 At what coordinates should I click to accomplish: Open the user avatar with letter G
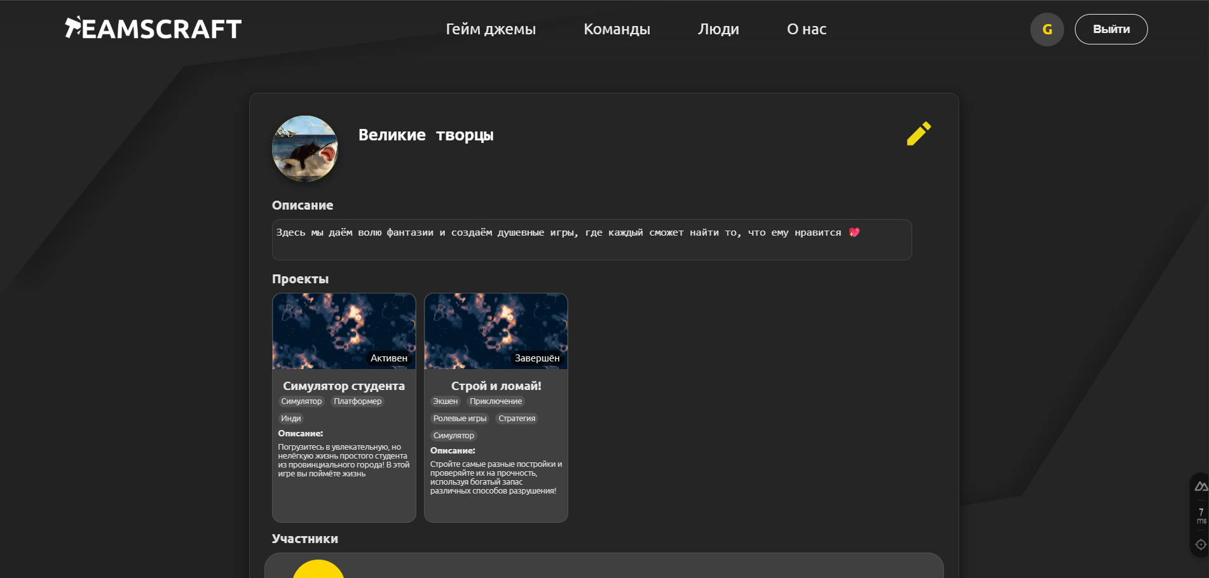click(x=1047, y=29)
